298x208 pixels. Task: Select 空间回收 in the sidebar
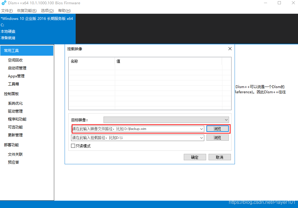15,60
